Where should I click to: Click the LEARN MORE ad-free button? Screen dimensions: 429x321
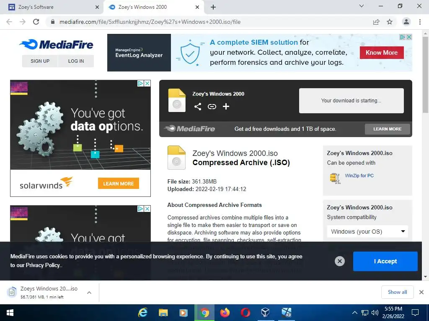(388, 129)
